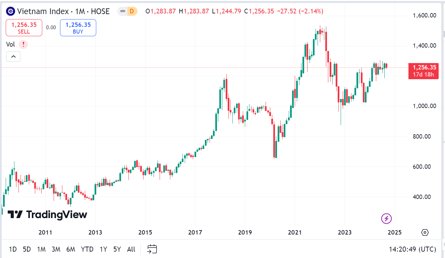Click the 2011 time axis label

[45, 233]
